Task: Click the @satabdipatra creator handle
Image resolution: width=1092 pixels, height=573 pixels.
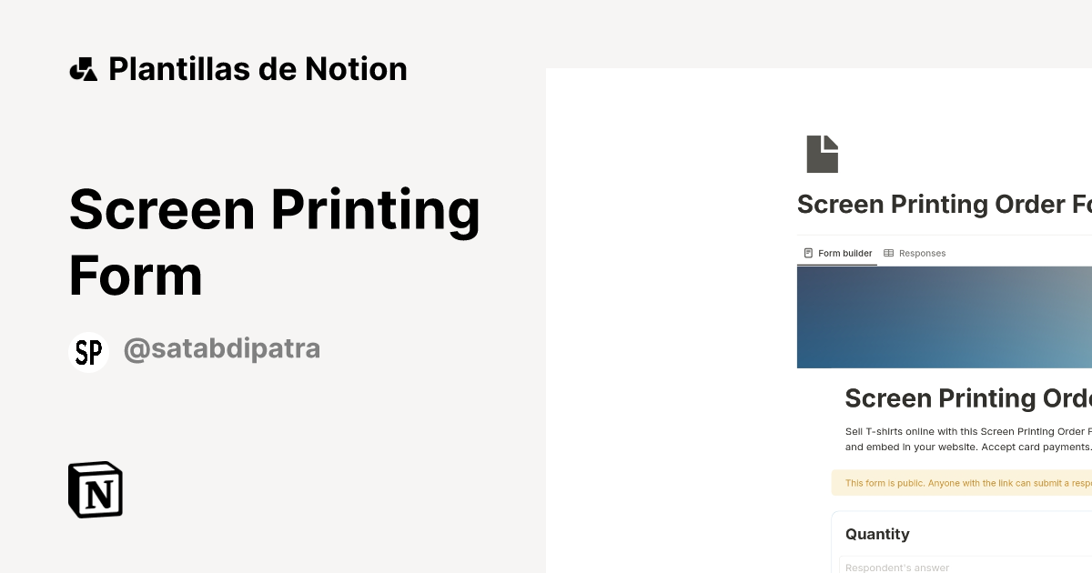Action: click(x=222, y=348)
